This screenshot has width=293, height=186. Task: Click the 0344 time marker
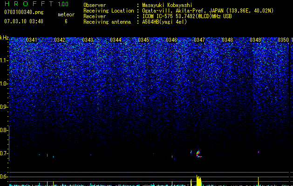click(x=116, y=40)
